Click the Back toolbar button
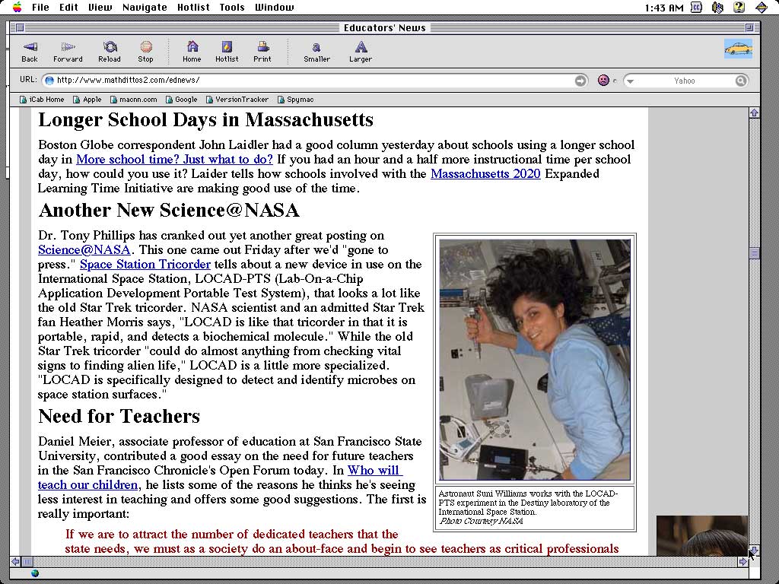The width and height of the screenshot is (779, 584). point(30,52)
